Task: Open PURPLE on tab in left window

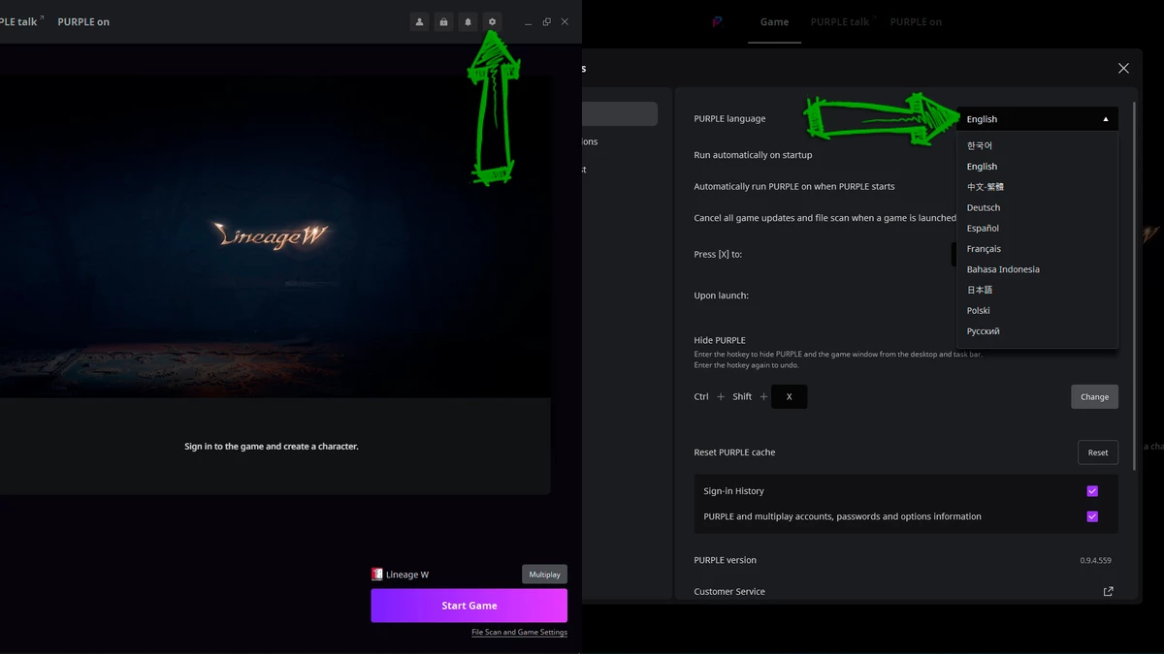Action: pos(83,21)
